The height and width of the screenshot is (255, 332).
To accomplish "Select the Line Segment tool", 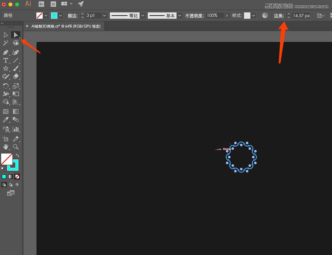I will point(16,60).
